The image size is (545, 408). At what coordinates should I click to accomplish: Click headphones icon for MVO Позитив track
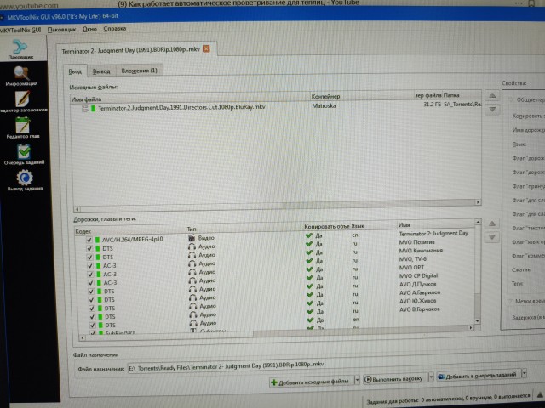(192, 246)
